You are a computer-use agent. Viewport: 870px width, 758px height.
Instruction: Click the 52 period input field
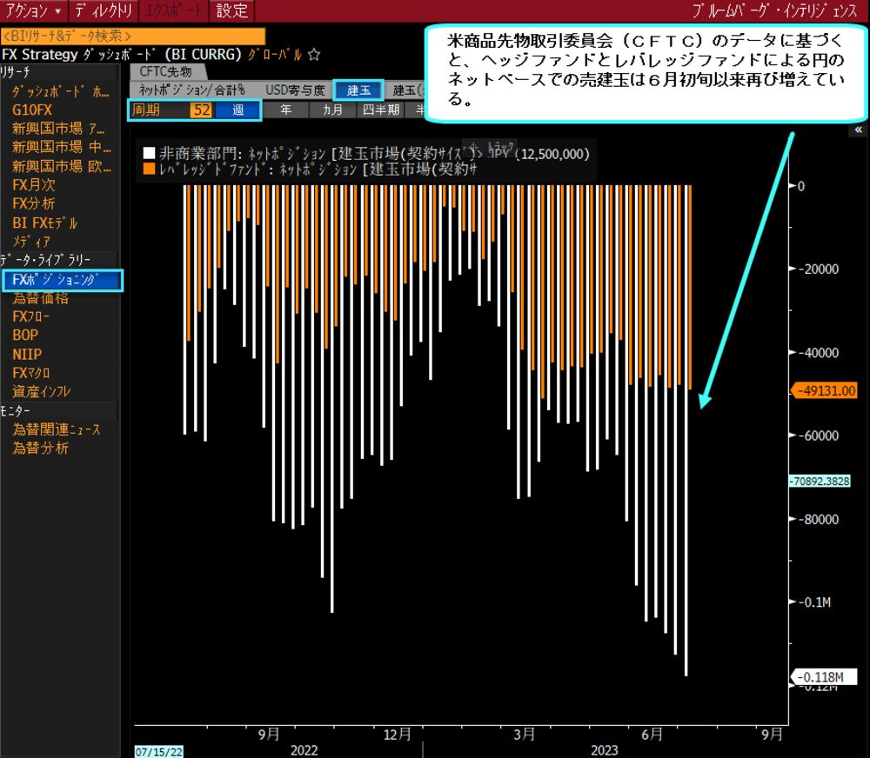[x=201, y=110]
